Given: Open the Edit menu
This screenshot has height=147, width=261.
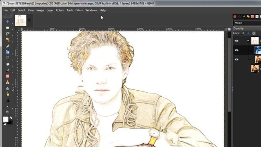Looking at the screenshot, I should 13,10.
